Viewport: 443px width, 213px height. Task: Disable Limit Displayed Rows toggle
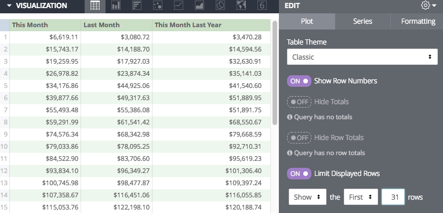point(299,174)
